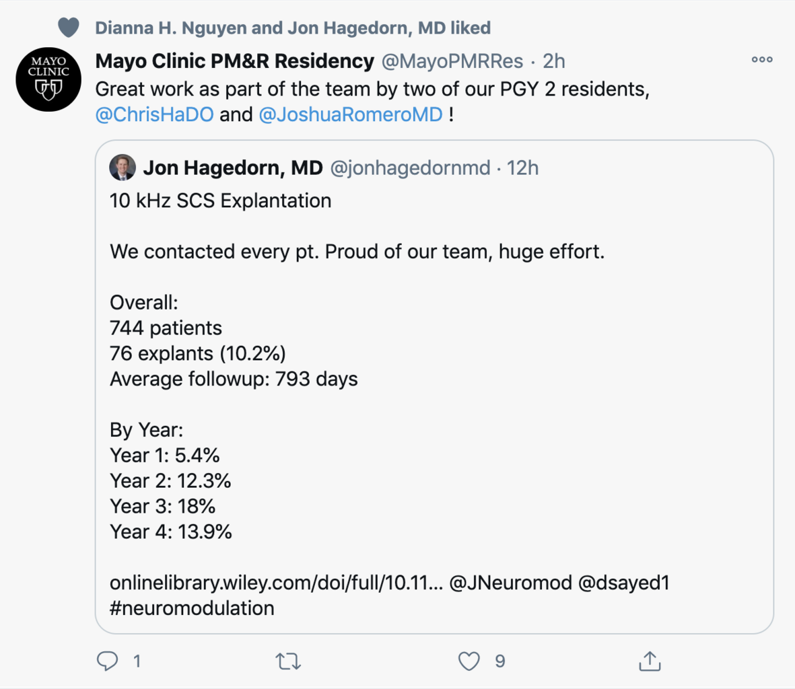Open the @ChrisHaDO mention link
795x689 pixels.
[x=155, y=114]
